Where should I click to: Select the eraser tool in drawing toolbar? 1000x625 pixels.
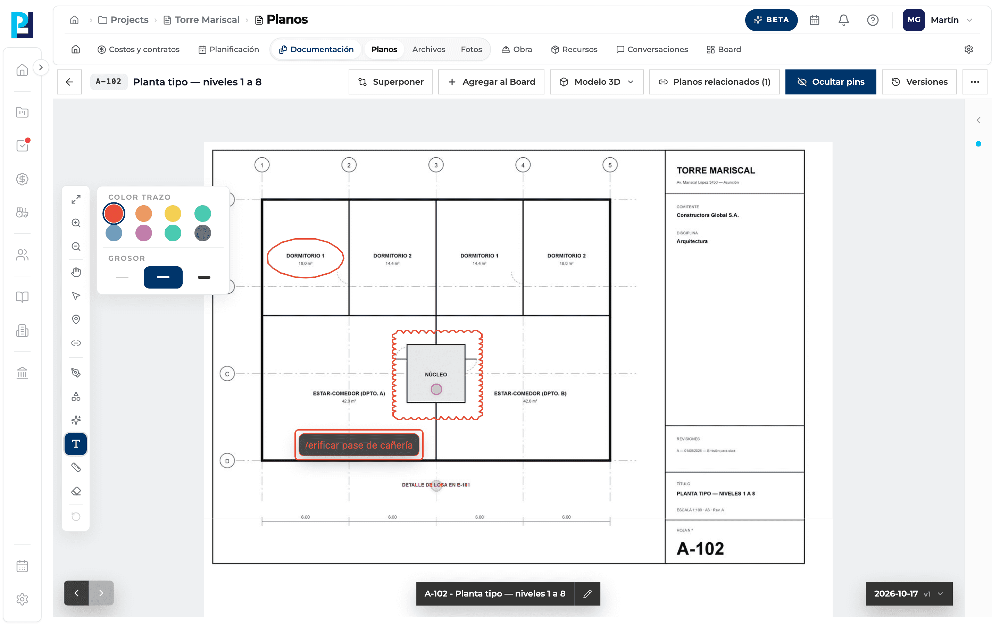[x=76, y=491]
